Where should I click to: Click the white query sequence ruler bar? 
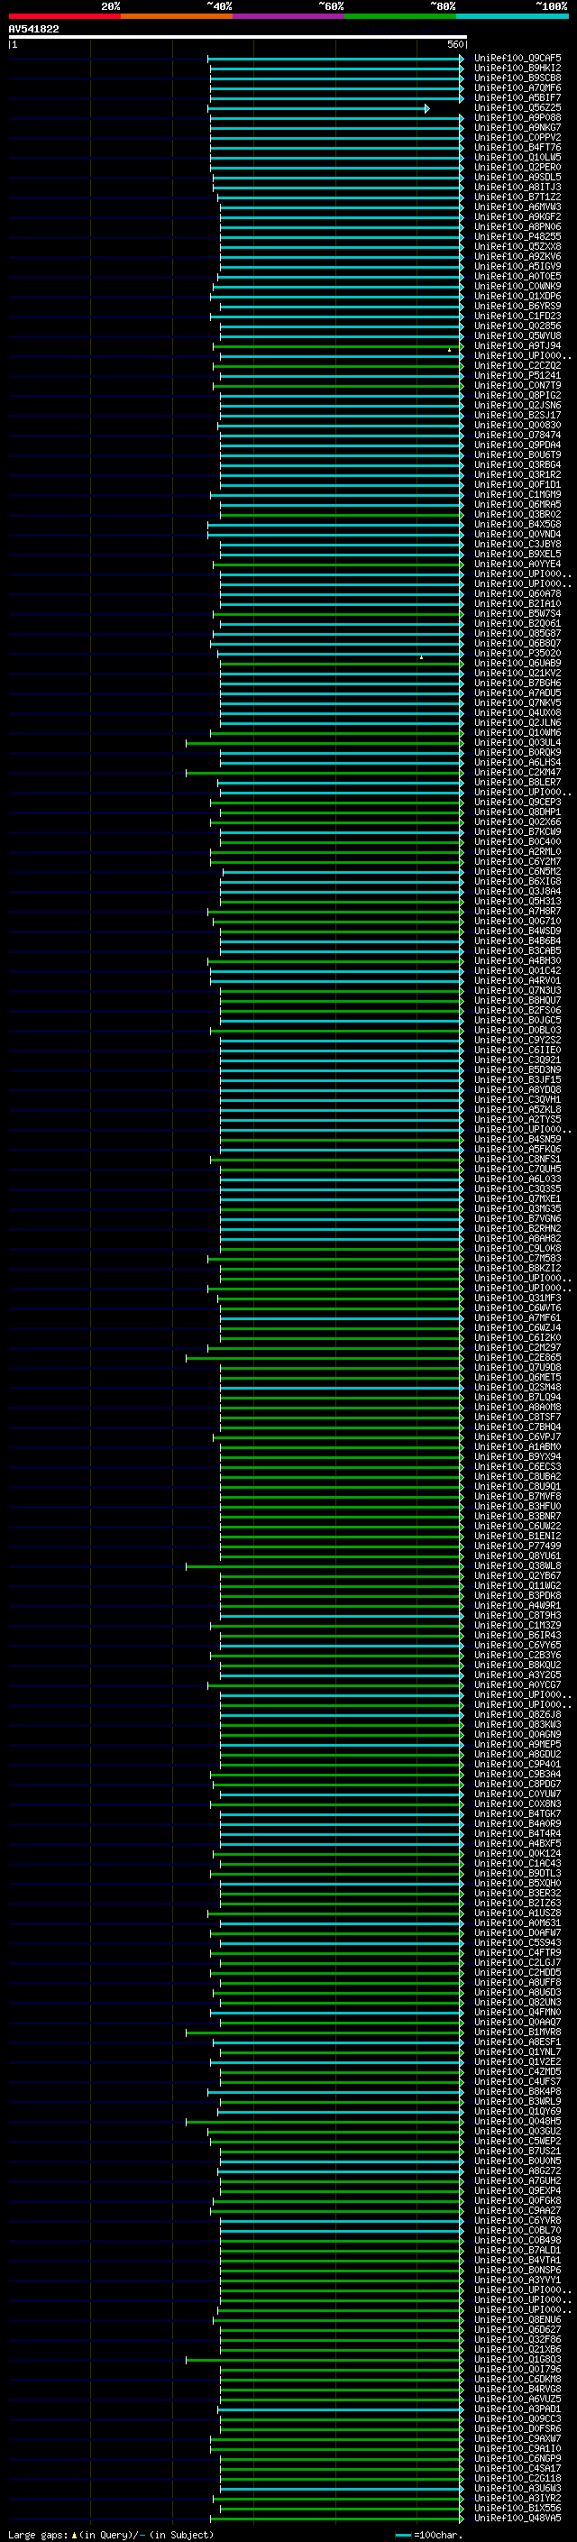[x=237, y=36]
